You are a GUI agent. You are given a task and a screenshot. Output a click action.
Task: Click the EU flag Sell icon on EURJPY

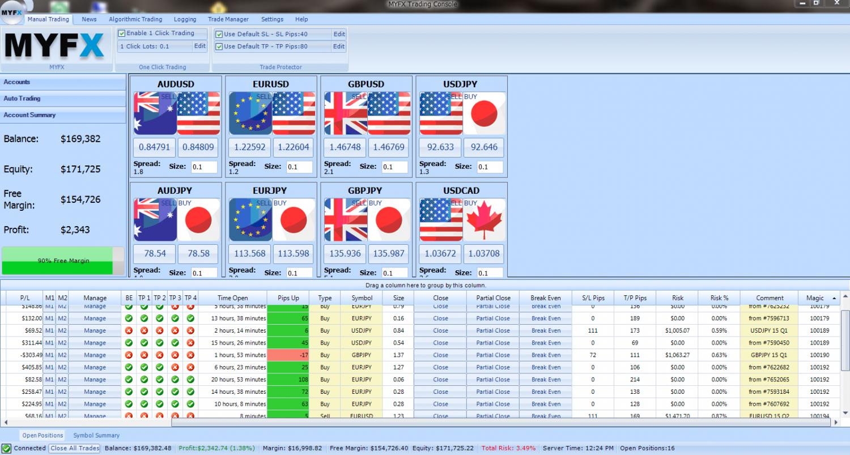[x=250, y=220]
